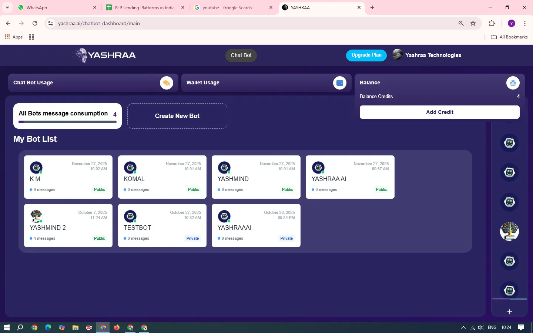Click the "Chat Bot Usage" heading
This screenshot has width=533, height=333.
pyautogui.click(x=33, y=83)
